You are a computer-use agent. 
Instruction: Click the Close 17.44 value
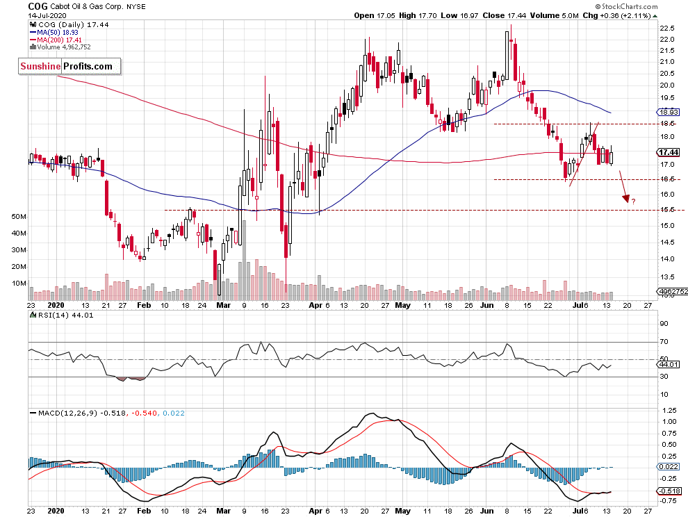point(504,15)
